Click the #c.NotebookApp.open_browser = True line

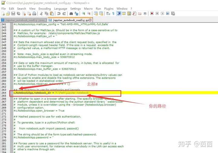[39, 110]
